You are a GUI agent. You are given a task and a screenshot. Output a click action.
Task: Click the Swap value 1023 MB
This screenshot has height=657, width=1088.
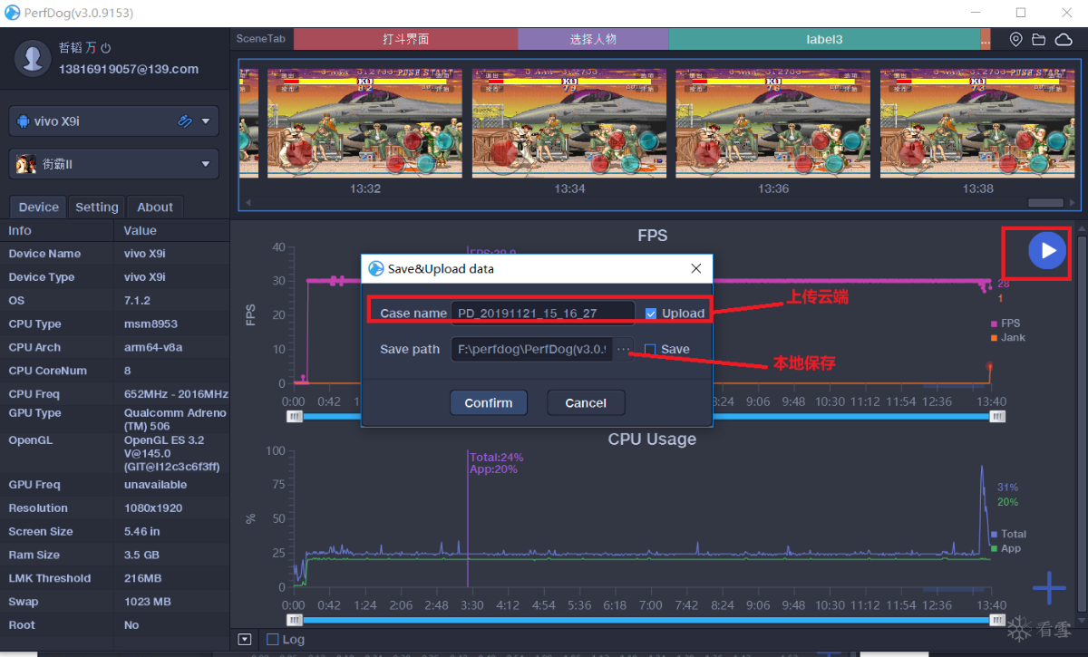tap(148, 602)
